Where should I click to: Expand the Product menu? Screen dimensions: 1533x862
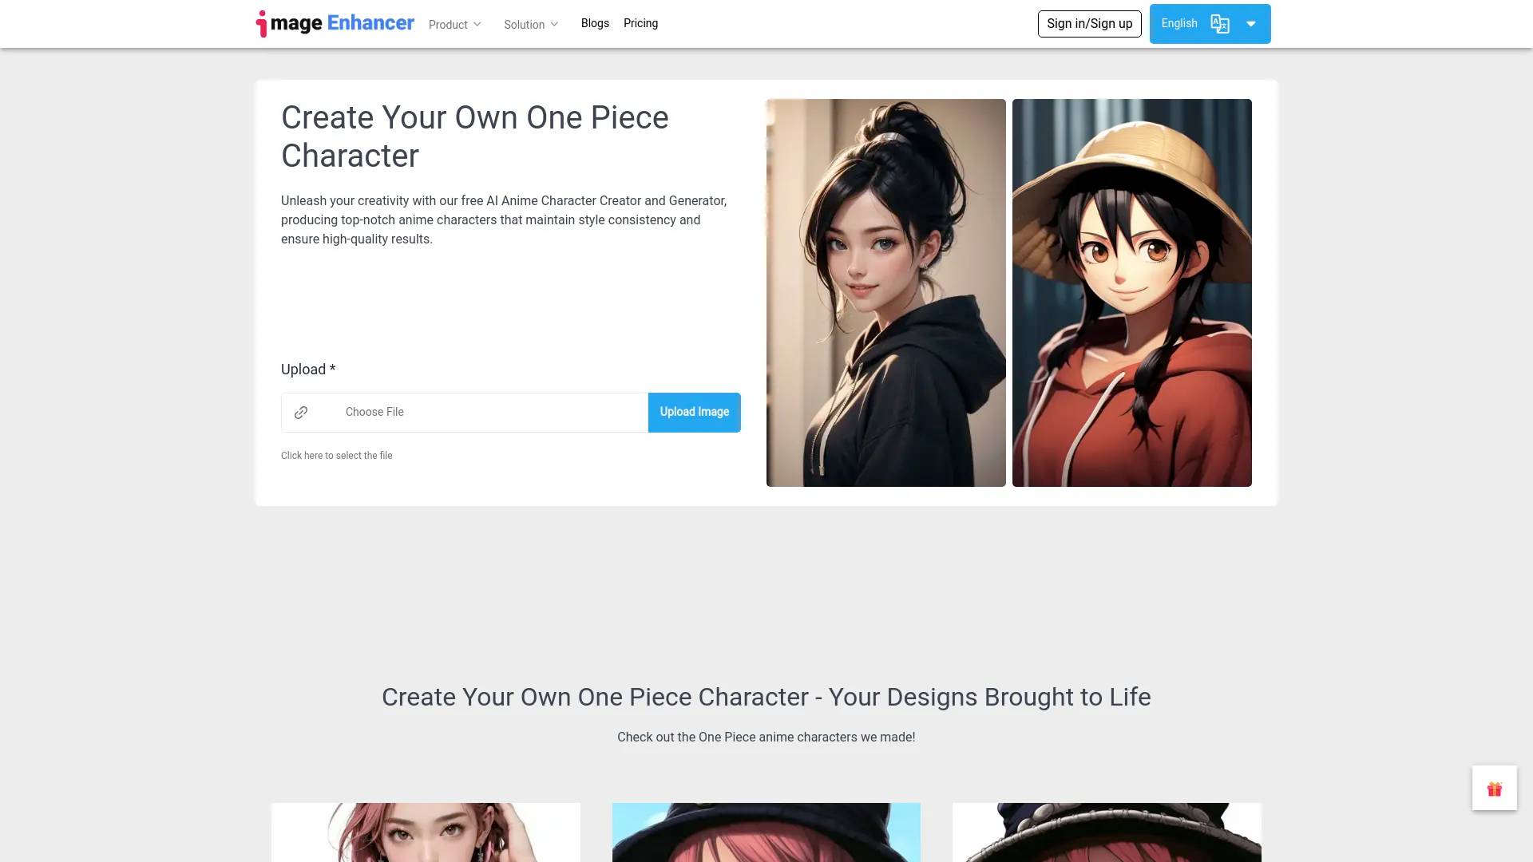click(x=455, y=23)
